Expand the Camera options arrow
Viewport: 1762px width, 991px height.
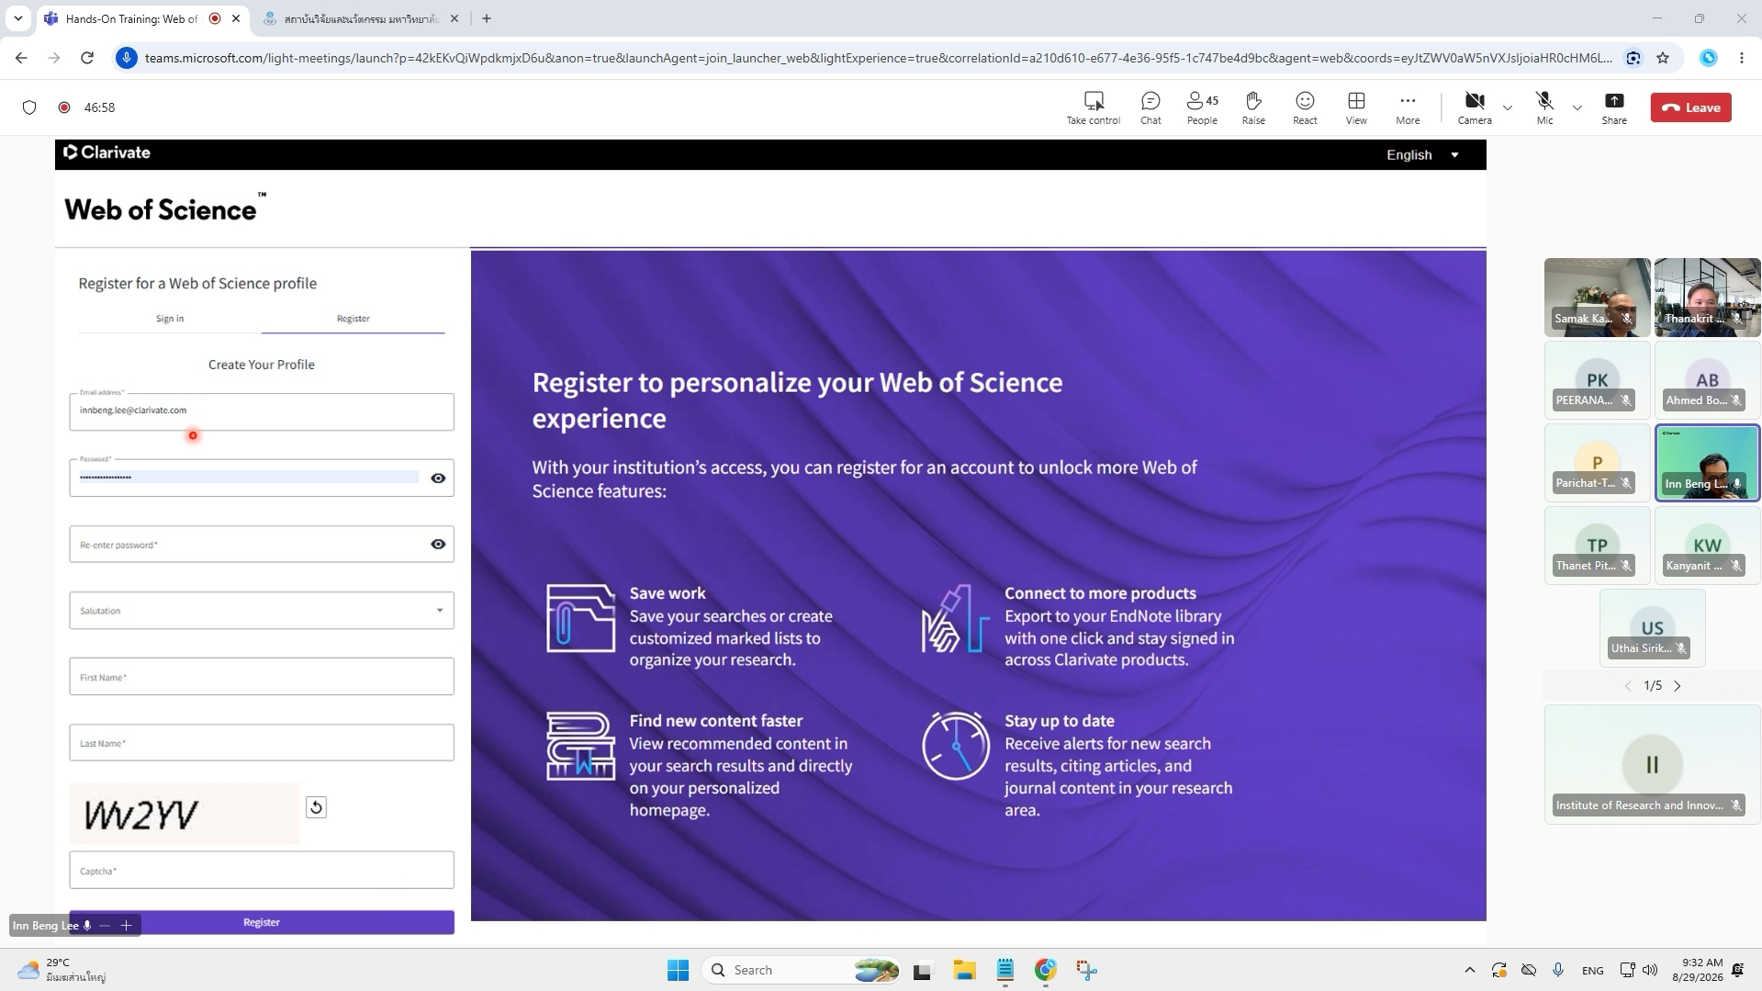pyautogui.click(x=1508, y=107)
